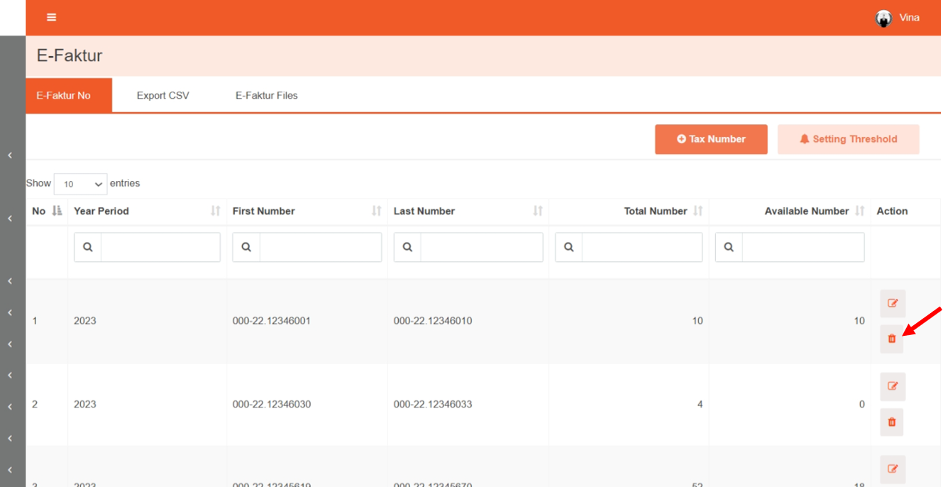Image resolution: width=943 pixels, height=487 pixels.
Task: Click the hamburger menu icon
Action: (52, 18)
